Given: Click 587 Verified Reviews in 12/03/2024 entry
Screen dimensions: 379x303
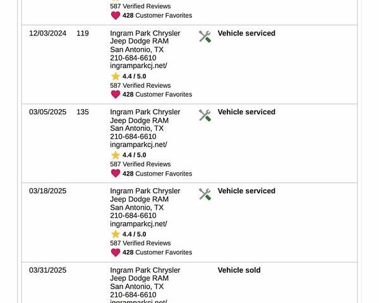Looking at the screenshot, I should pyautogui.click(x=140, y=85).
